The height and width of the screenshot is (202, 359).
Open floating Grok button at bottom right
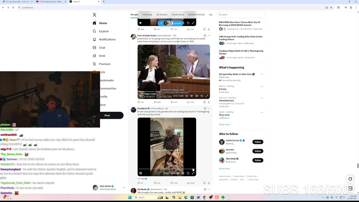click(350, 179)
